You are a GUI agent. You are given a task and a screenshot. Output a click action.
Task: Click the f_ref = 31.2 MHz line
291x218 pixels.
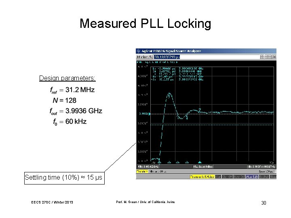[x=72, y=90]
